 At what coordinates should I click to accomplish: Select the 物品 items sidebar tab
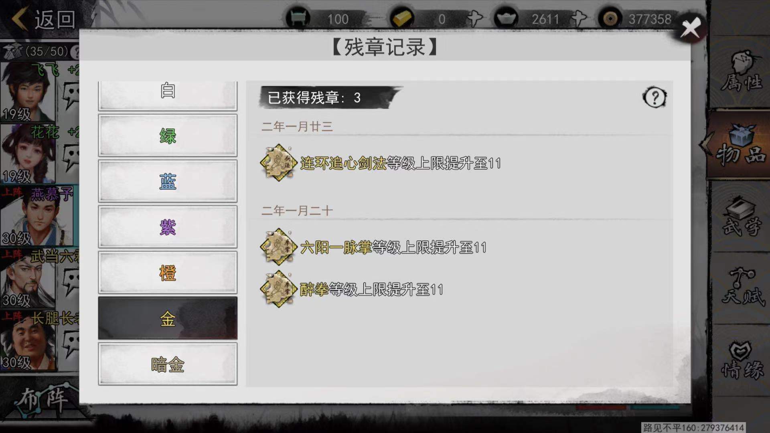pos(739,145)
